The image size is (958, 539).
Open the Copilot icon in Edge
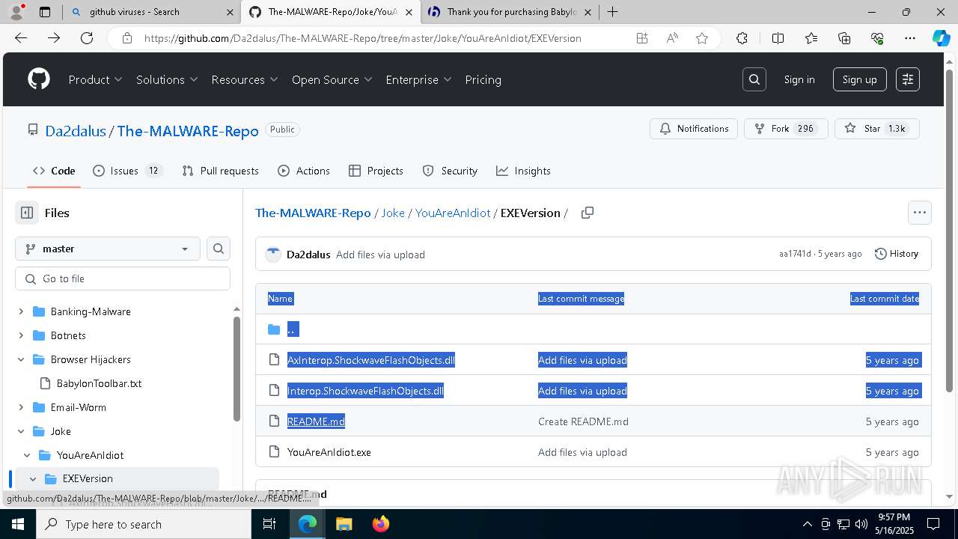941,38
